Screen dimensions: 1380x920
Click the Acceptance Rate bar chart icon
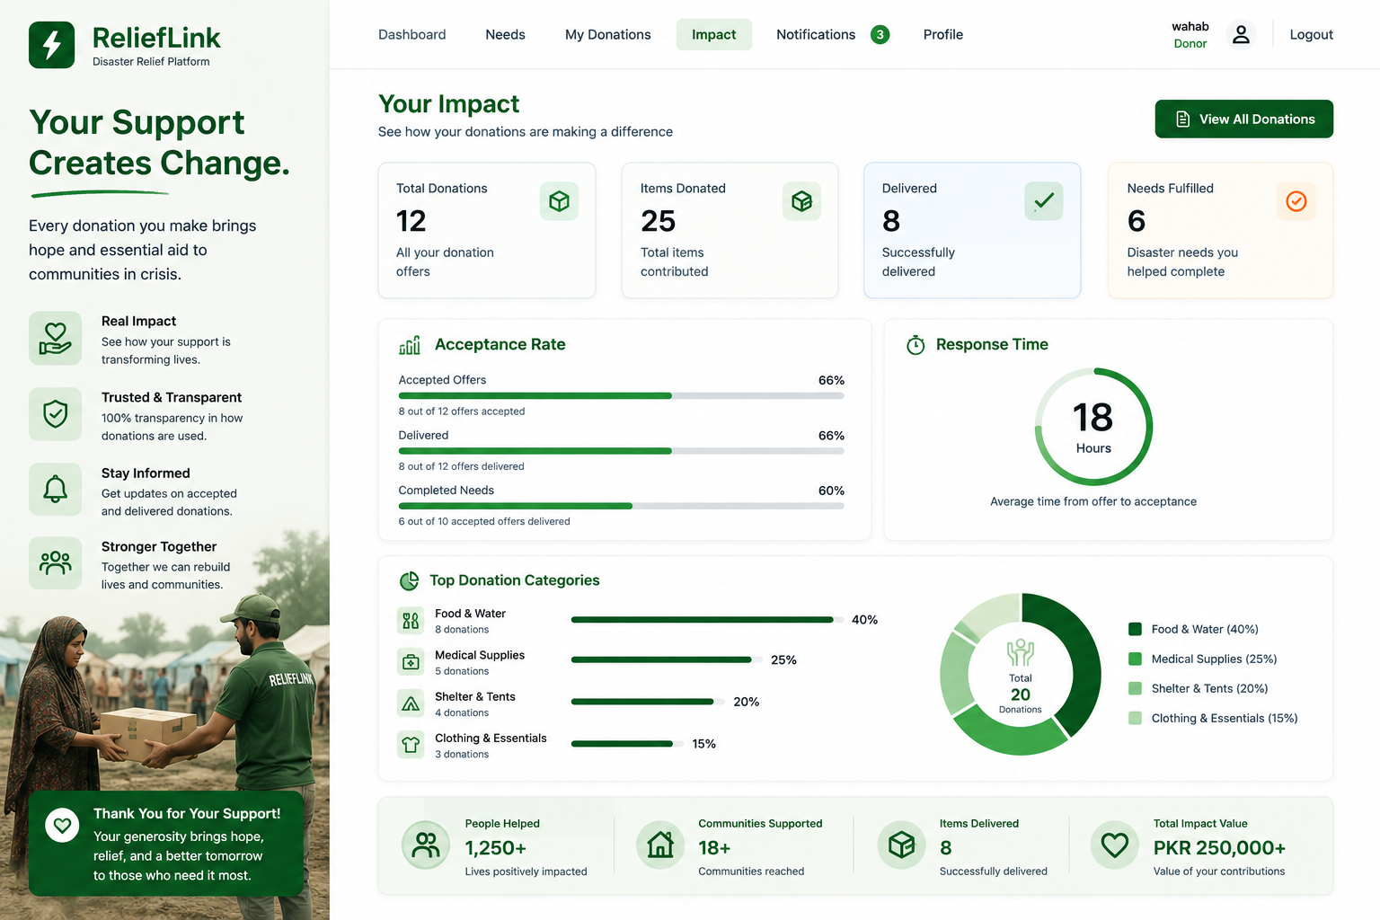click(x=410, y=345)
